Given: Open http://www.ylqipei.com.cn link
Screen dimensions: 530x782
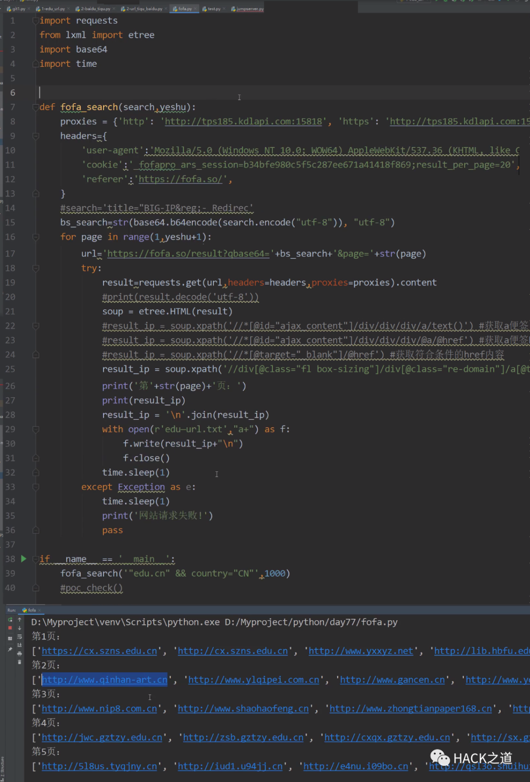Looking at the screenshot, I should tap(254, 680).
